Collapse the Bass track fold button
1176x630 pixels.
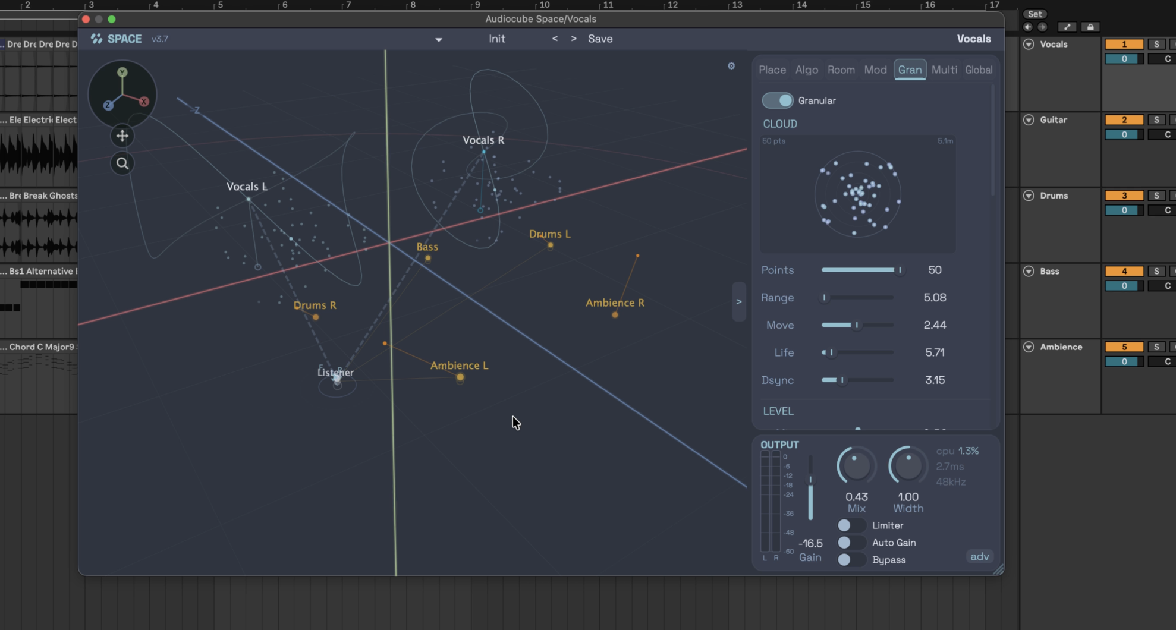(x=1029, y=271)
